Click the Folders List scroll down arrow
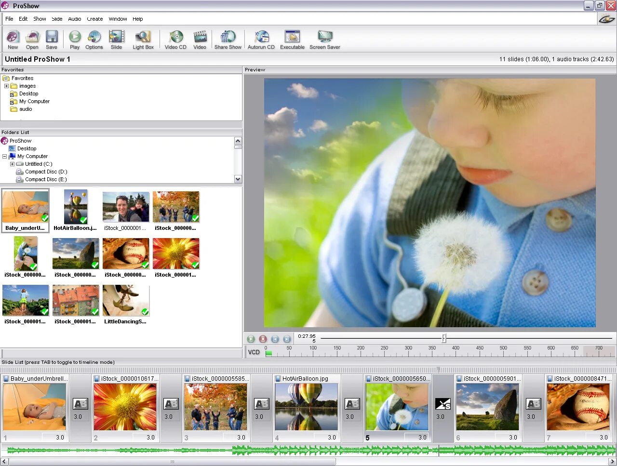 click(x=238, y=179)
